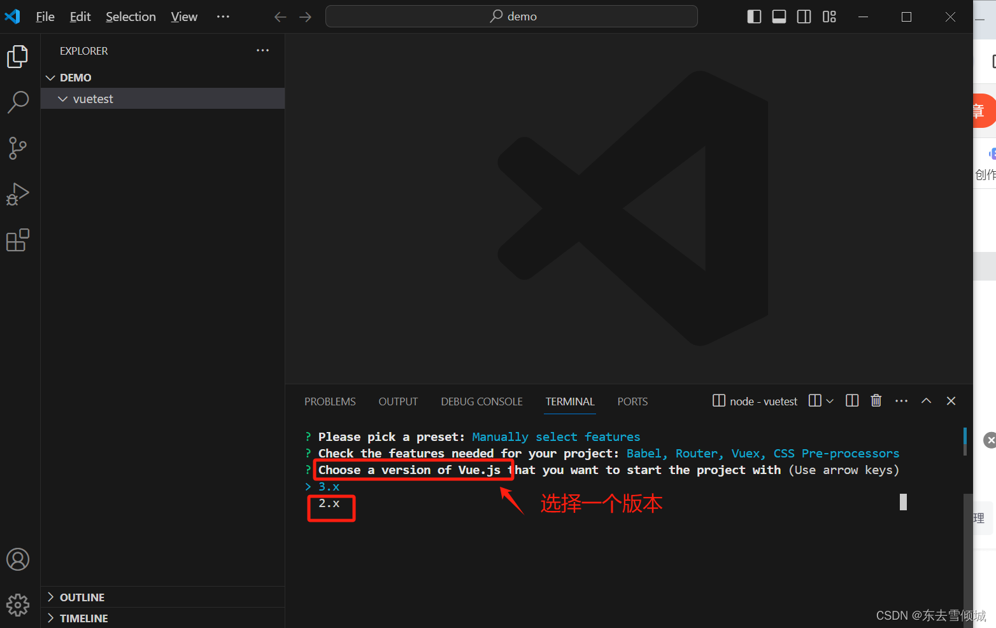Open the Manage gear settings menu
Viewport: 996px width, 628px height.
point(18,605)
